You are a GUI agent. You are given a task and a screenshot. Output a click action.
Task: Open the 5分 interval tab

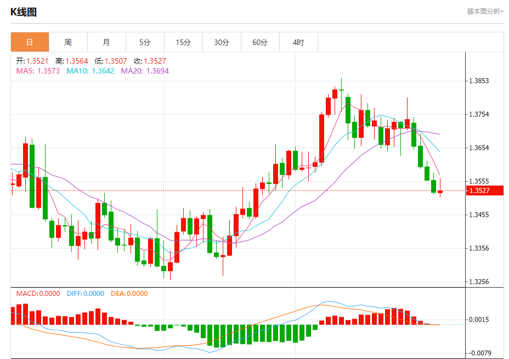145,42
